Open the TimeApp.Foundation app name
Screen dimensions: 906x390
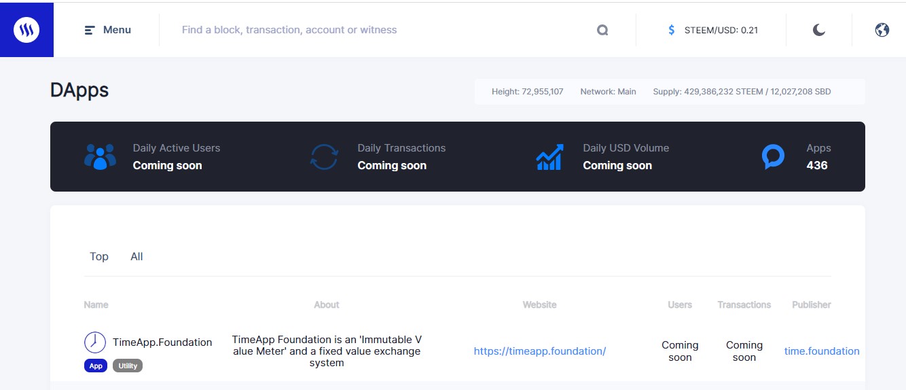click(x=162, y=342)
